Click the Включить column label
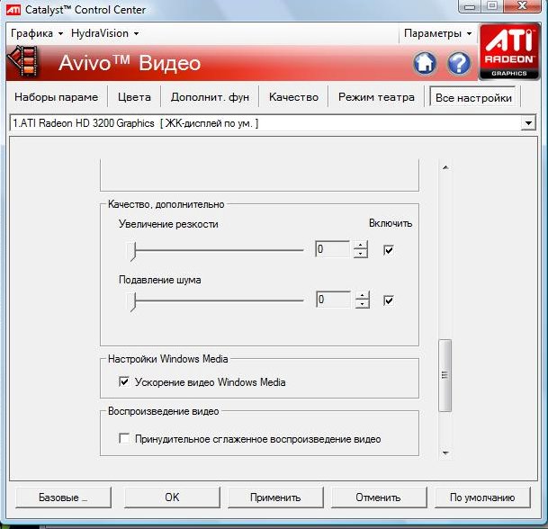This screenshot has height=529, width=548. tap(391, 223)
